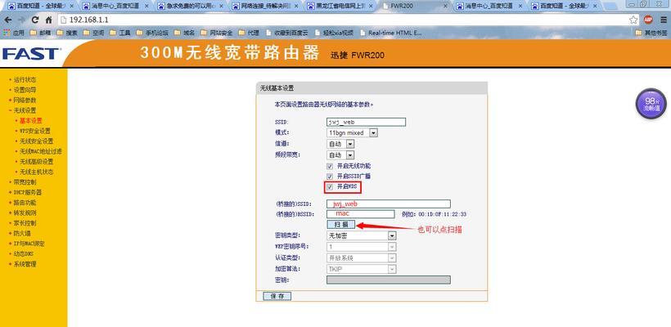This screenshot has width=671, height=327.
Task: Click the browser forward arrow
Action: click(x=21, y=20)
